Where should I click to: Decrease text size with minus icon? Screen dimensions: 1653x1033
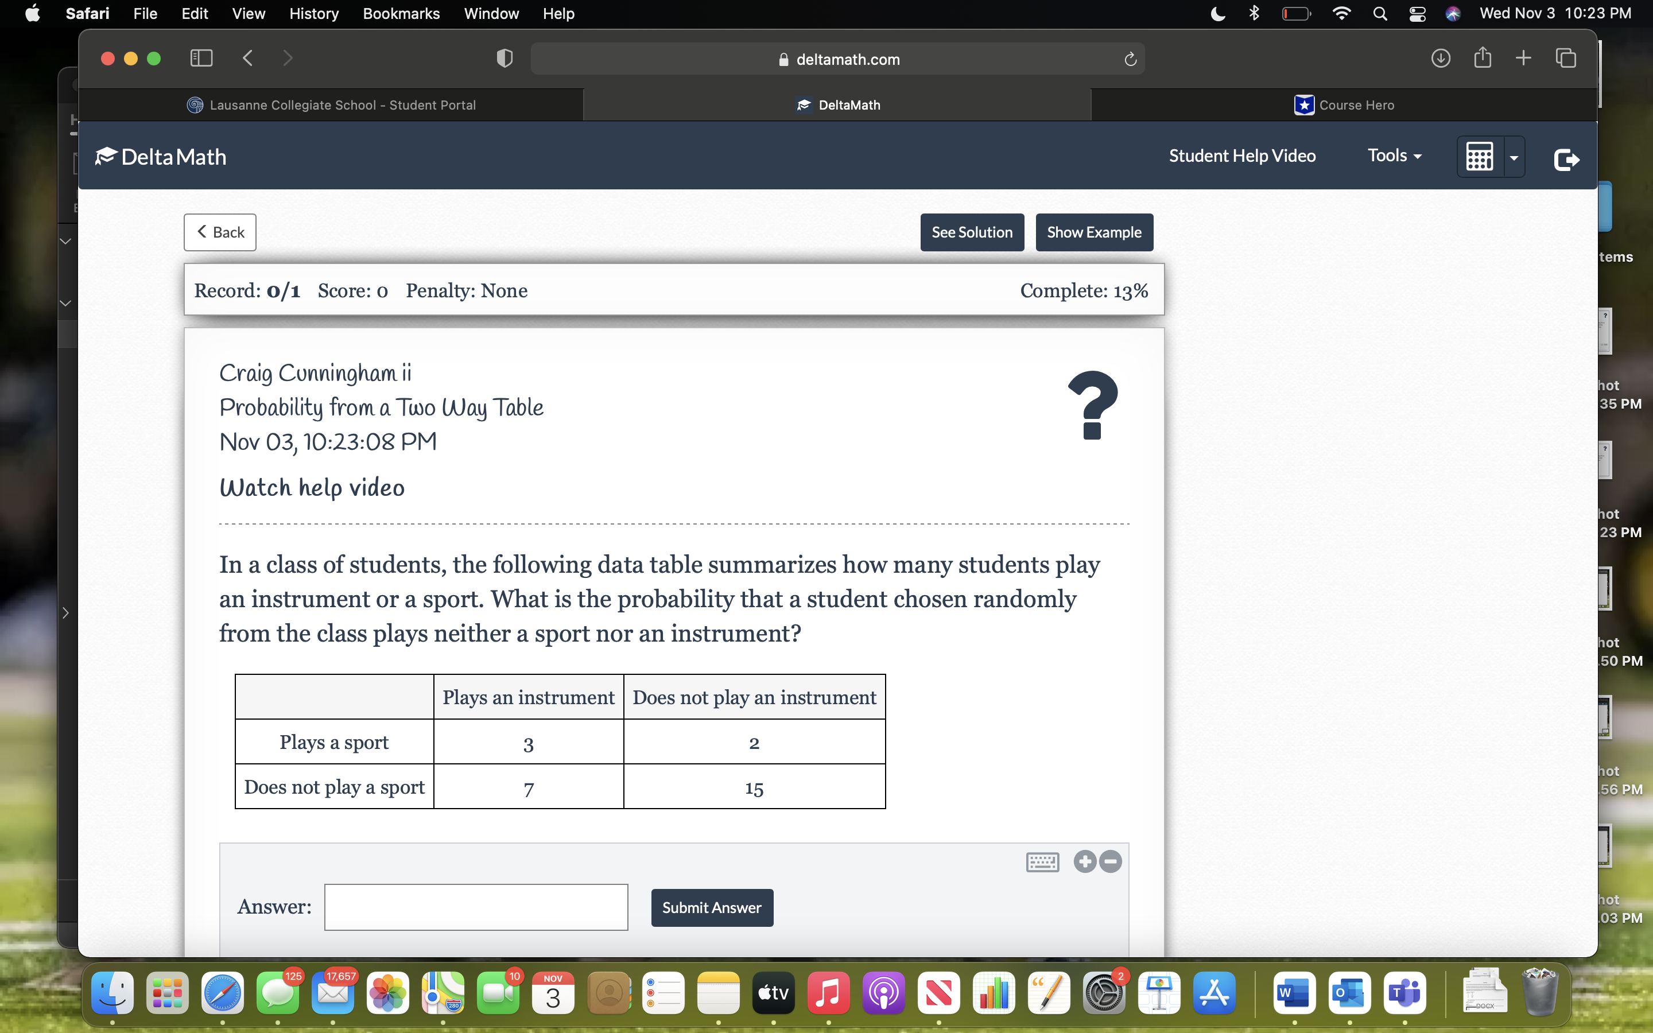1111,861
